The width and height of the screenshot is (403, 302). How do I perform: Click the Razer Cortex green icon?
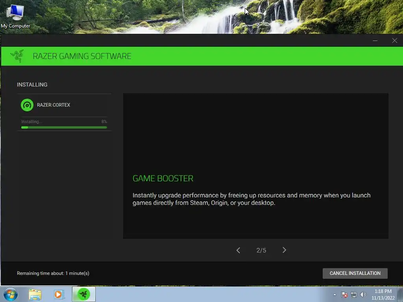pos(27,105)
